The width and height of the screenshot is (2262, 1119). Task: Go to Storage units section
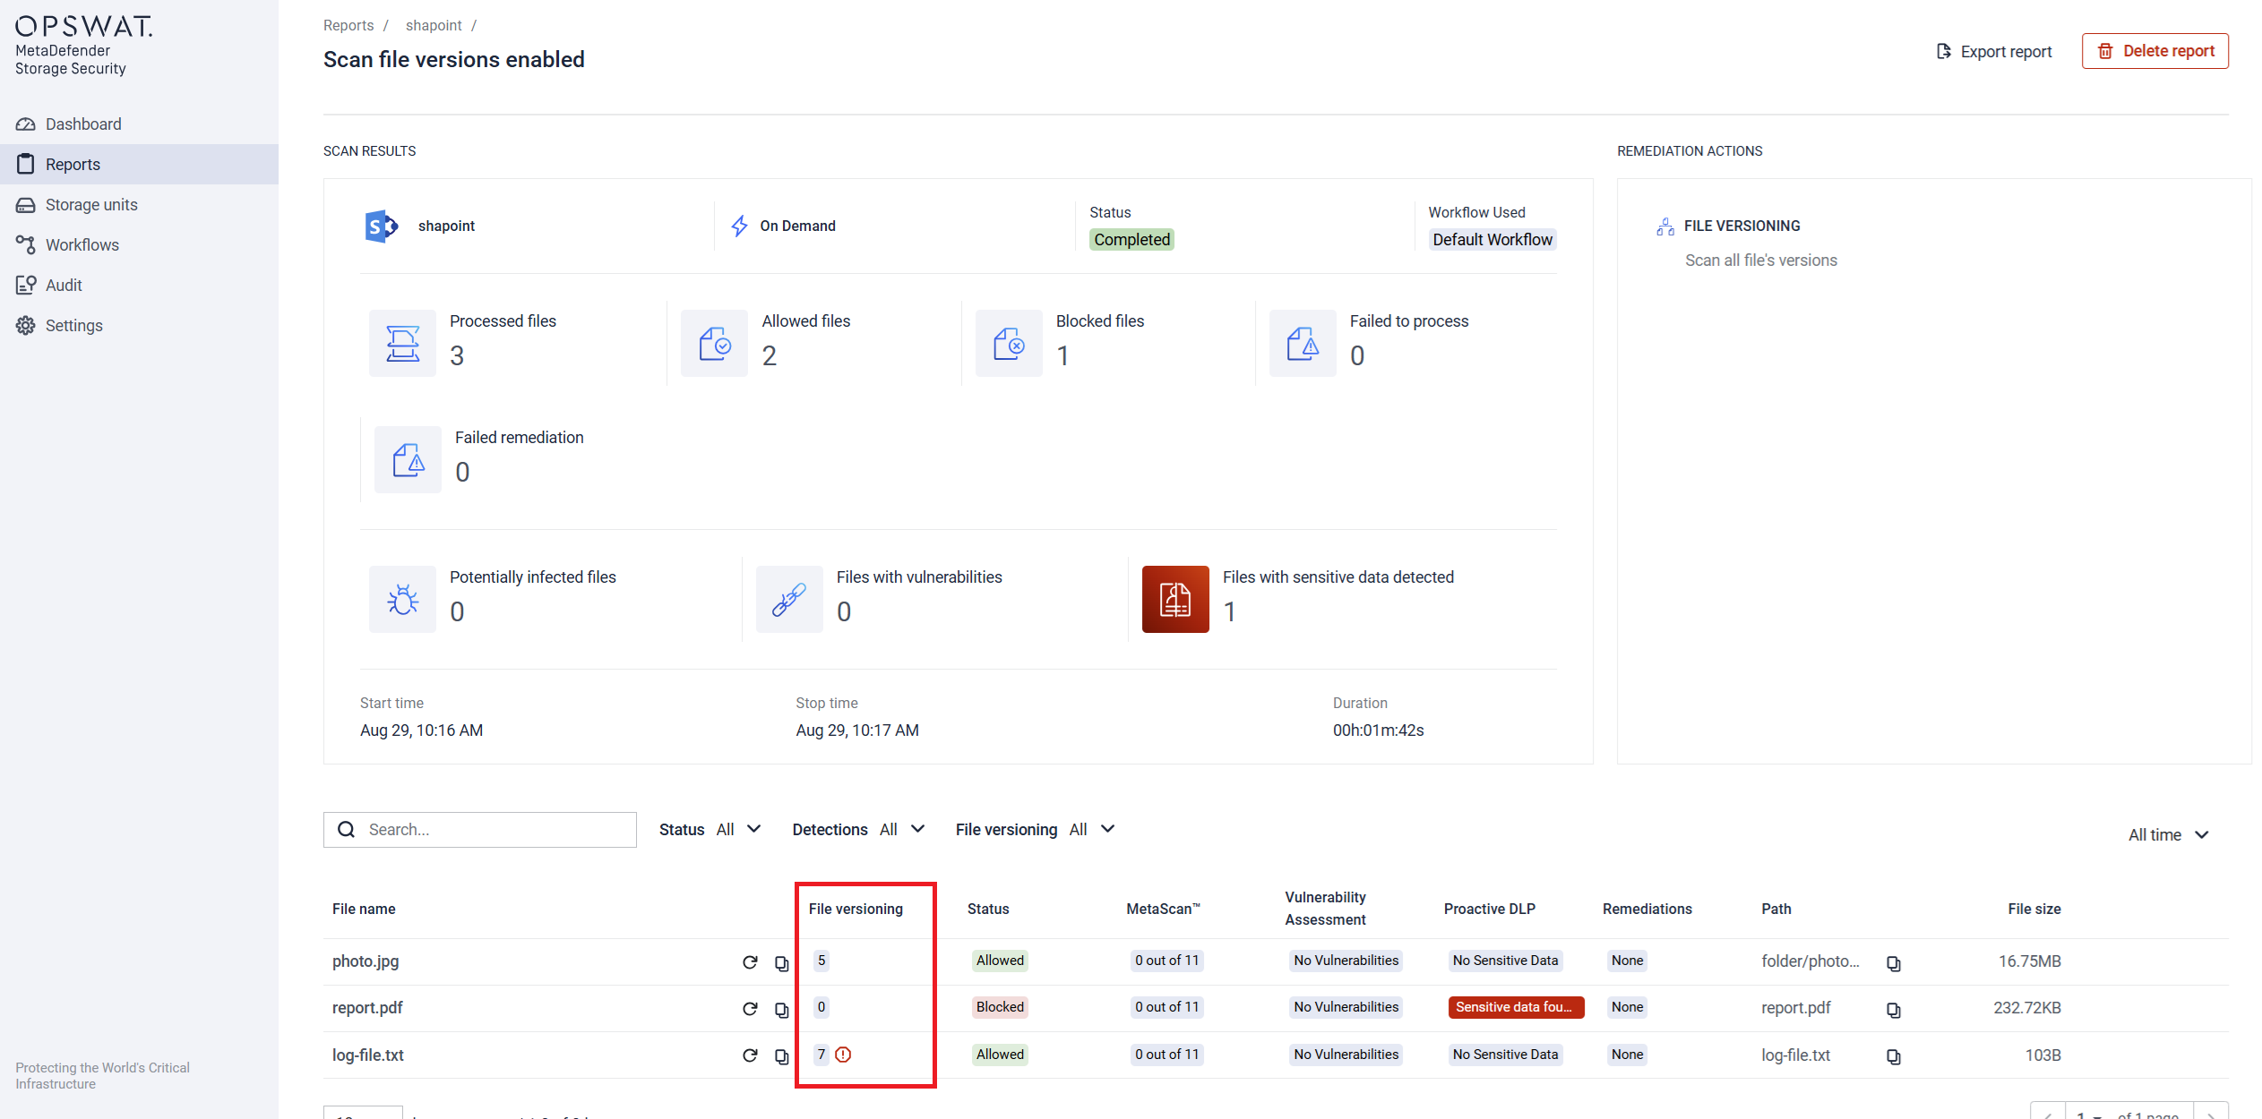90,205
